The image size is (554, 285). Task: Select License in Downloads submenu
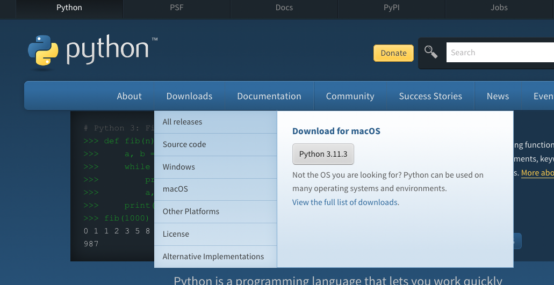[x=215, y=234]
